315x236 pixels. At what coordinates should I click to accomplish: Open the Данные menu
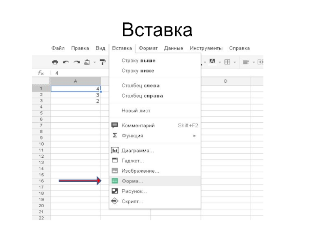174,48
